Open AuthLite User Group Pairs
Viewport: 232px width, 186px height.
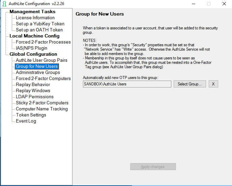41,60
